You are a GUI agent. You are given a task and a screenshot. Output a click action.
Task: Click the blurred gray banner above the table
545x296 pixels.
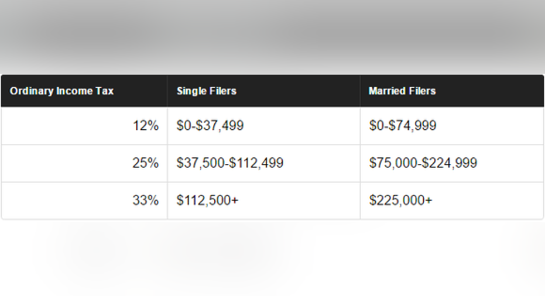272,35
